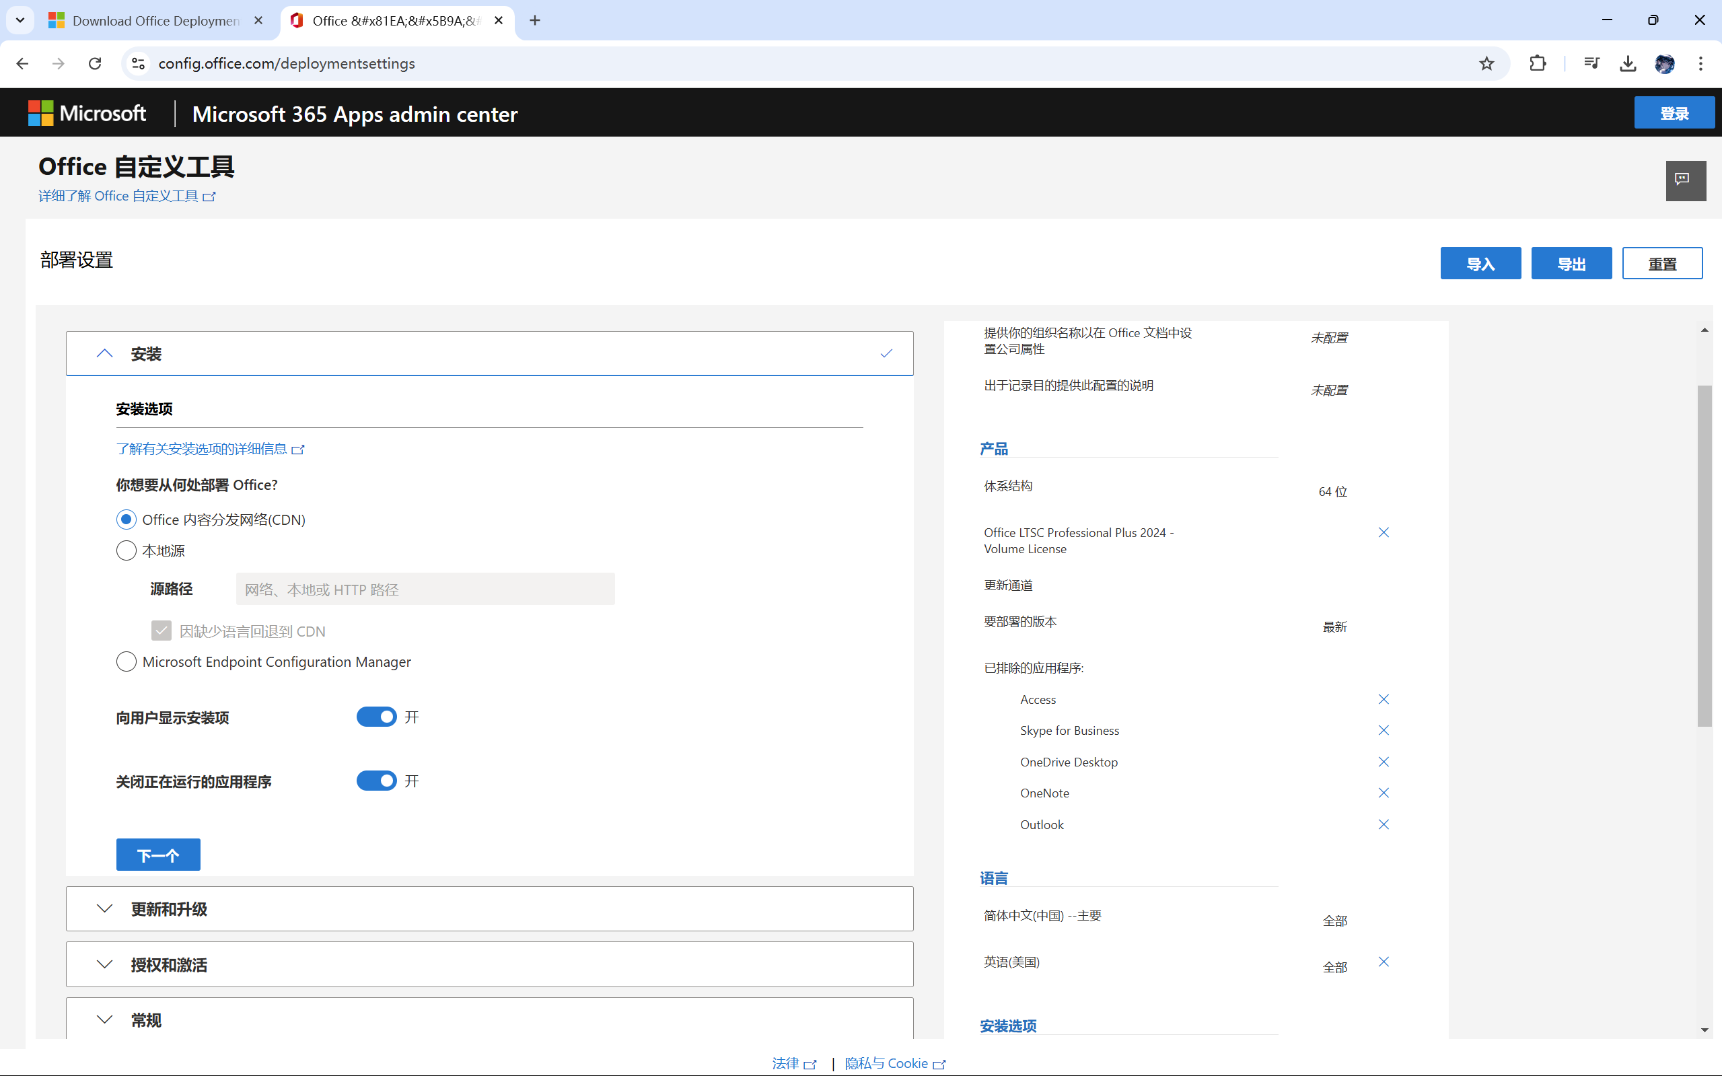The image size is (1722, 1076).
Task: Expand the 更新和升级 section
Action: 490,908
